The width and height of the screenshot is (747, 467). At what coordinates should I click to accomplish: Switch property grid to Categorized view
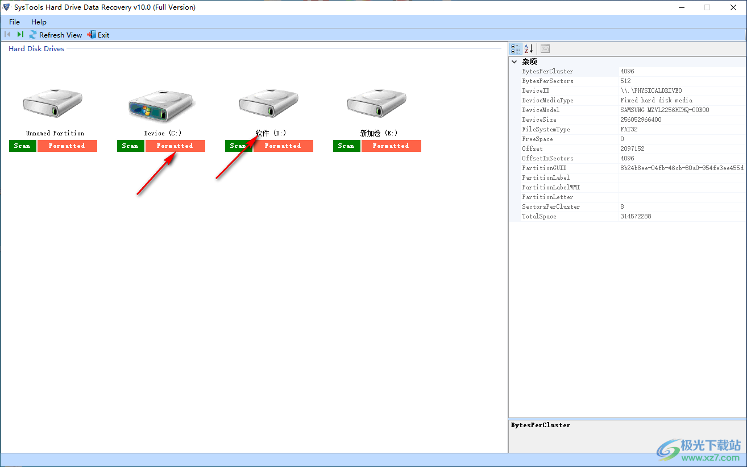click(x=516, y=49)
